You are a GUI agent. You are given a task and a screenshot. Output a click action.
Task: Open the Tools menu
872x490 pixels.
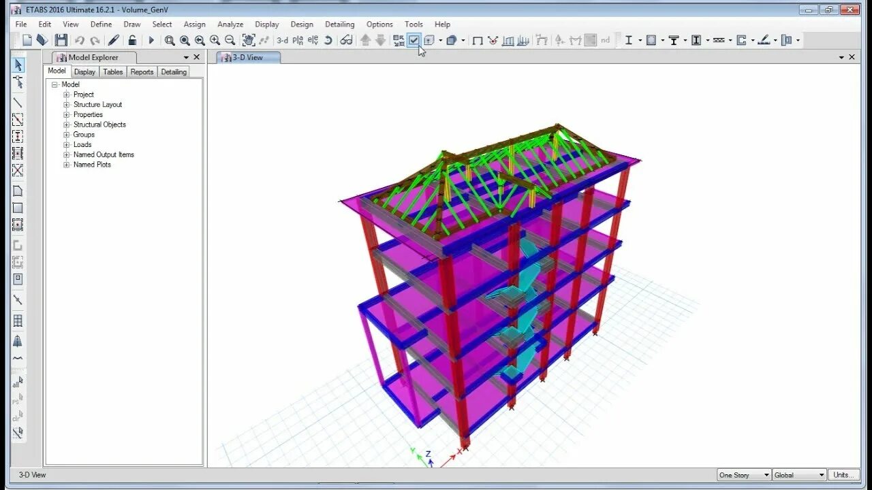(x=414, y=24)
